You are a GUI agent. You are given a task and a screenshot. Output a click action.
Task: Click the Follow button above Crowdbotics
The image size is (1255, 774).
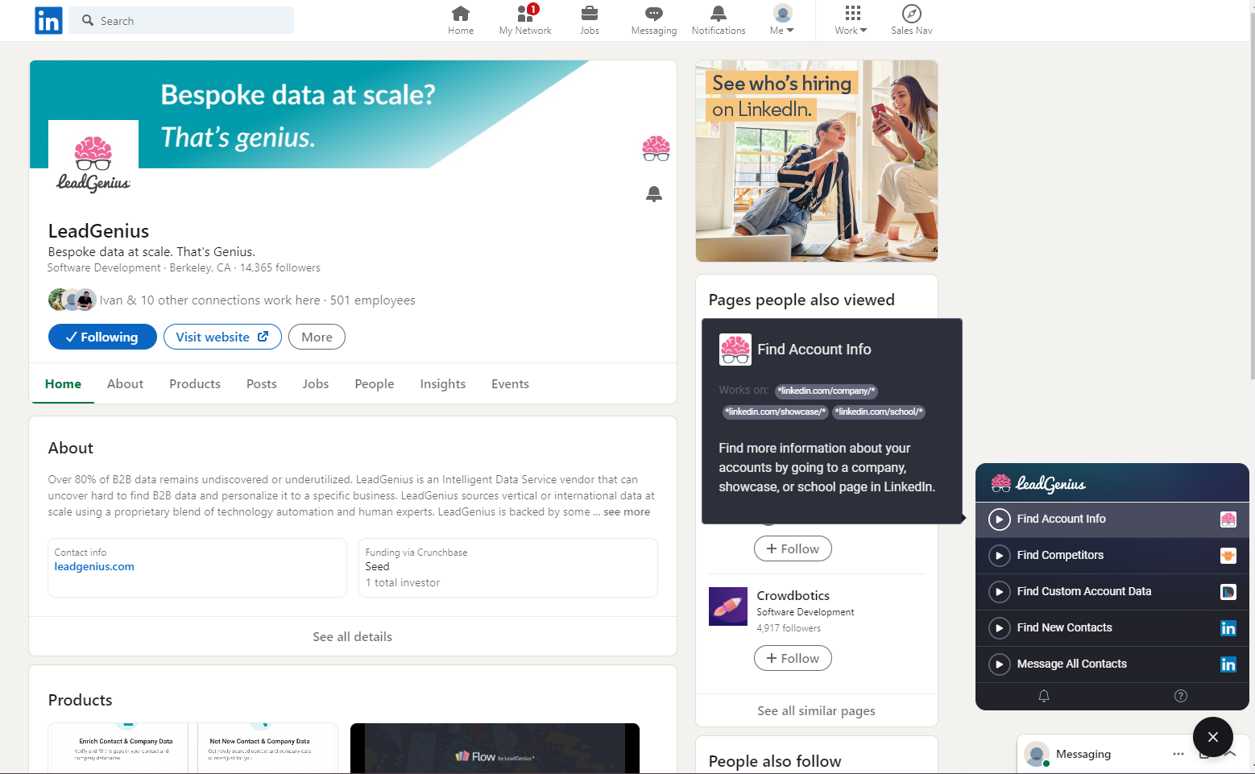click(793, 548)
